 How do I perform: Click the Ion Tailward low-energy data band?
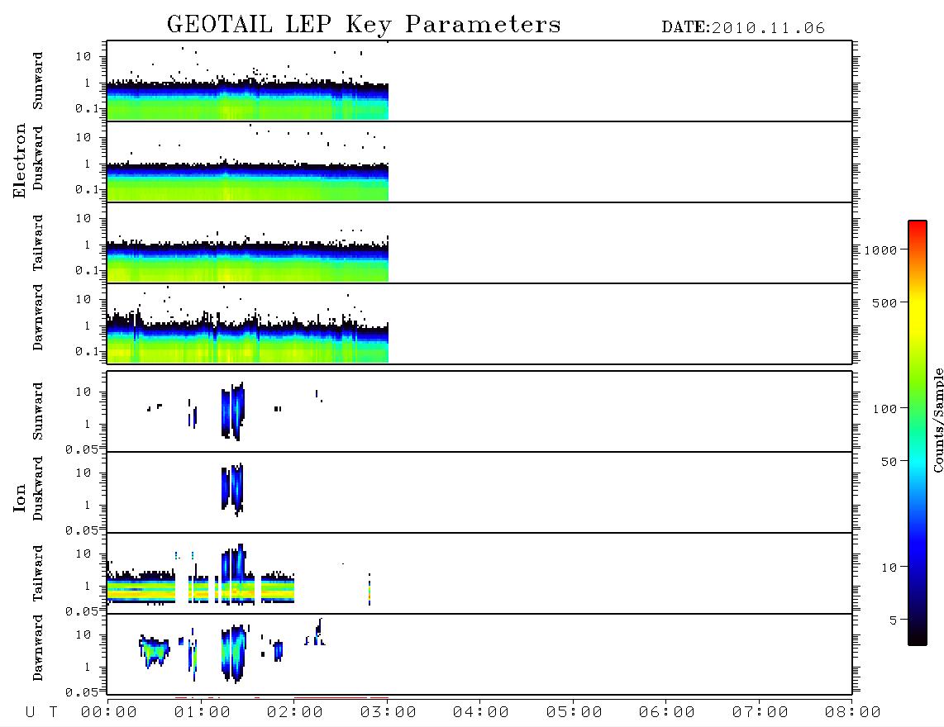pos(201,587)
